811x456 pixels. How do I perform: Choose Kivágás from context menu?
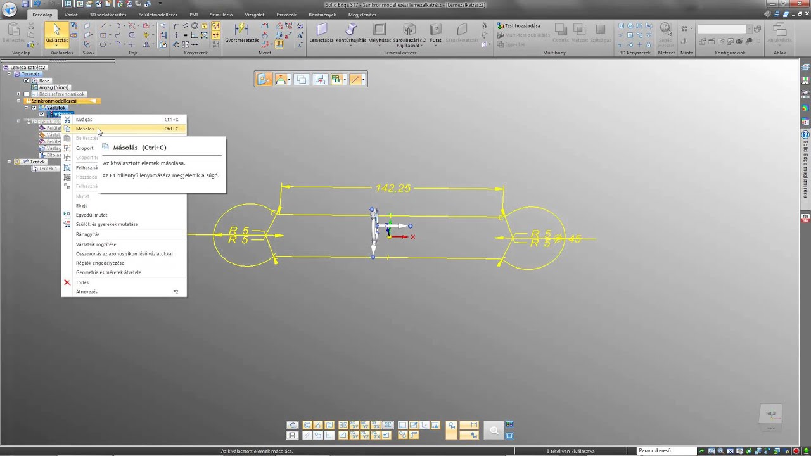coord(124,119)
